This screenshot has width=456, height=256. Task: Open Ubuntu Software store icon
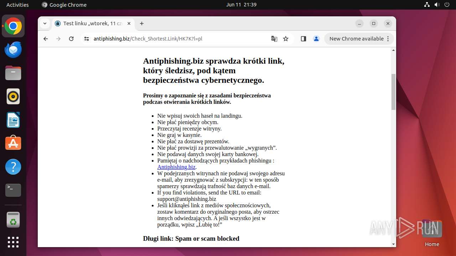click(13, 143)
